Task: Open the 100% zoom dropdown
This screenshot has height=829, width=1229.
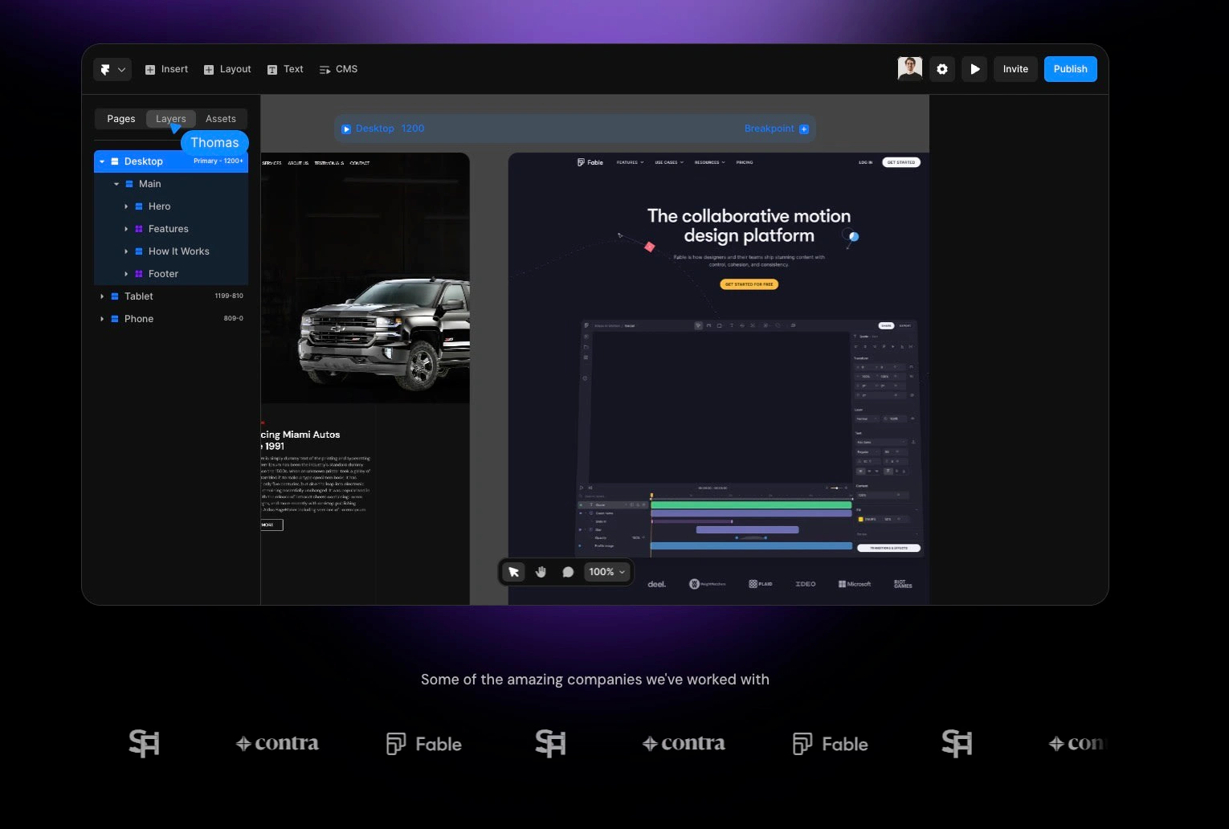Action: [606, 572]
